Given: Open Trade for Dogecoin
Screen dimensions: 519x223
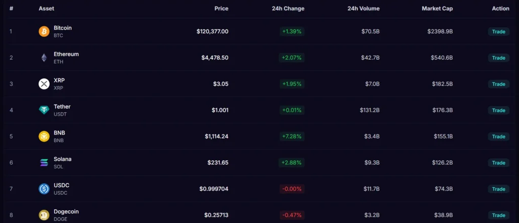Looking at the screenshot, I should [498, 215].
